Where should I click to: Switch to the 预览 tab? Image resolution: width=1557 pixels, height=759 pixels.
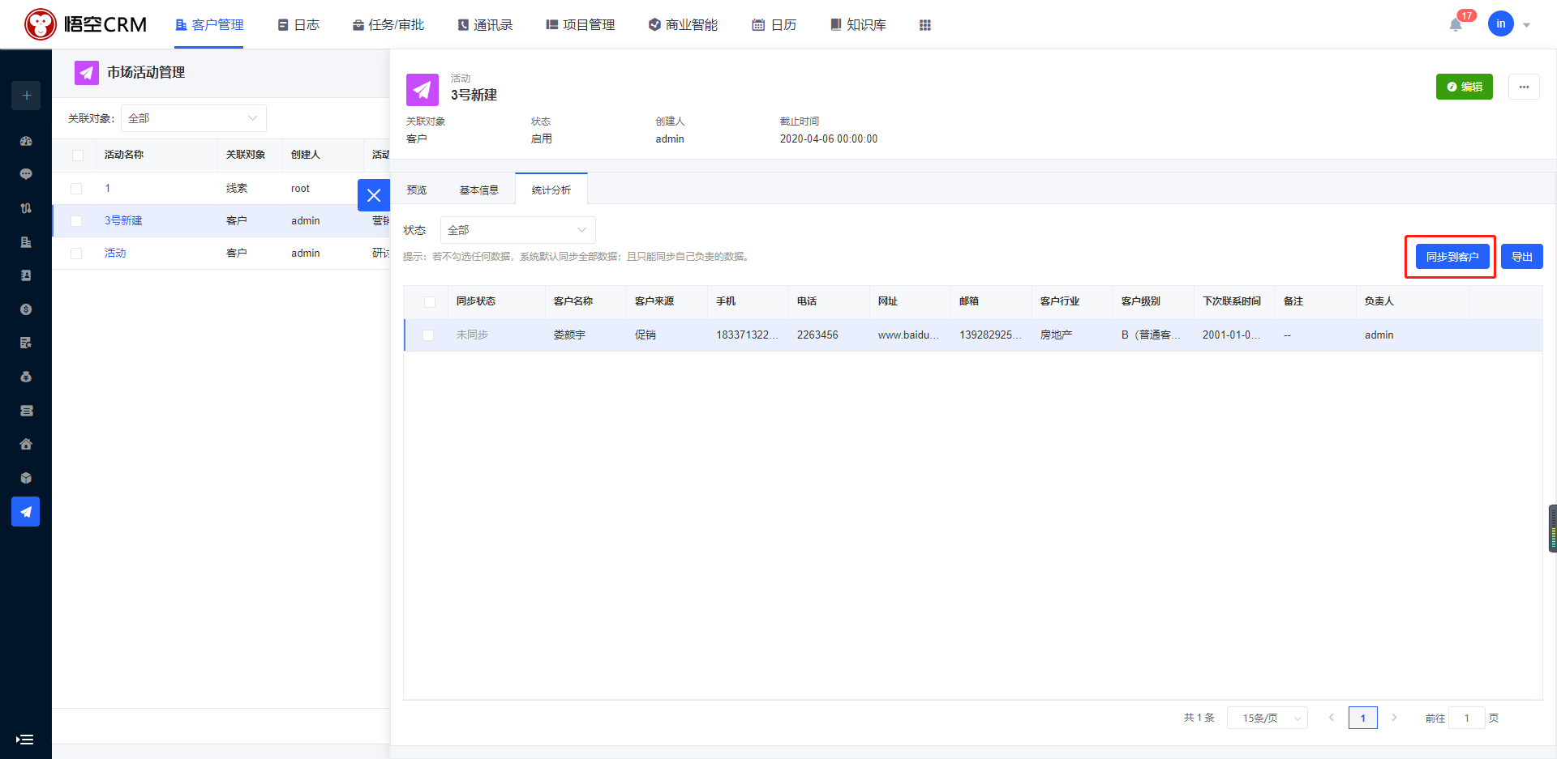point(417,190)
